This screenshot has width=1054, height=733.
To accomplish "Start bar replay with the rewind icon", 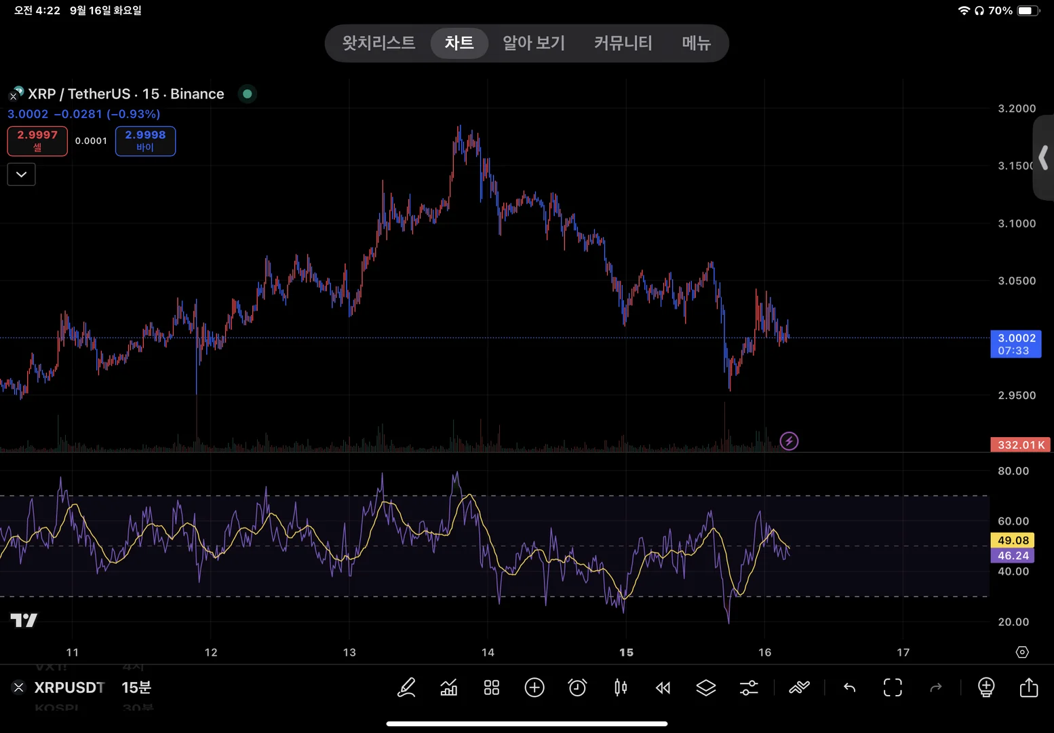I will 663,688.
